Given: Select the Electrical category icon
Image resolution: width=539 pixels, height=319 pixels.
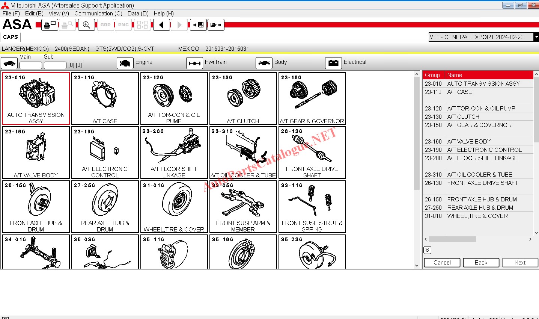Looking at the screenshot, I should 333,63.
